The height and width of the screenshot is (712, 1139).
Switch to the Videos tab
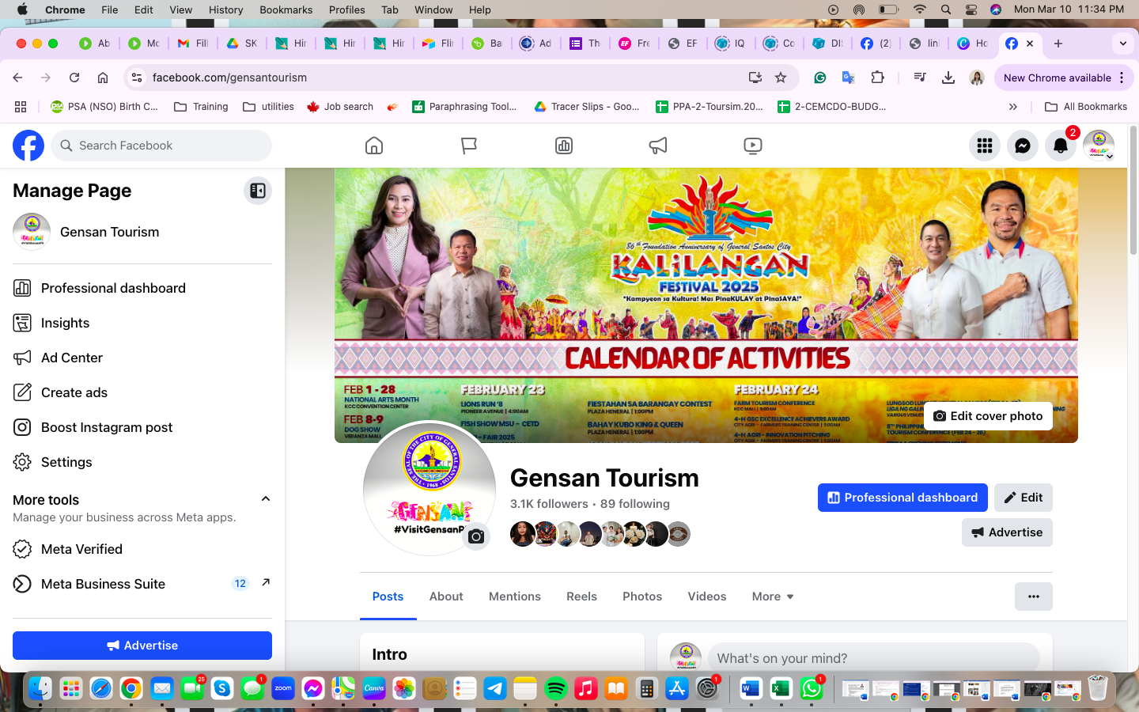pyautogui.click(x=707, y=596)
